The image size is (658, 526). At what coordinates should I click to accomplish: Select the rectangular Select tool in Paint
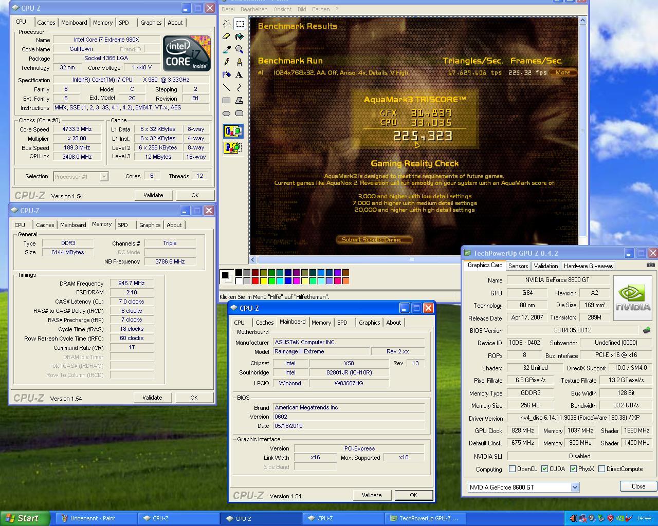[x=240, y=24]
